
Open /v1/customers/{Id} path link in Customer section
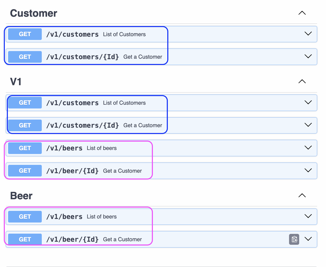tap(83, 57)
